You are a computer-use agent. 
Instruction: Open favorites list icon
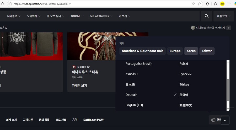click(215, 4)
